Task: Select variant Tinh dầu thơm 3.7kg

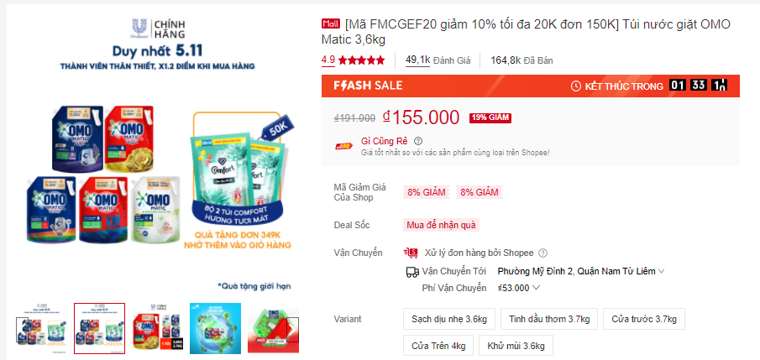Action: (x=549, y=319)
